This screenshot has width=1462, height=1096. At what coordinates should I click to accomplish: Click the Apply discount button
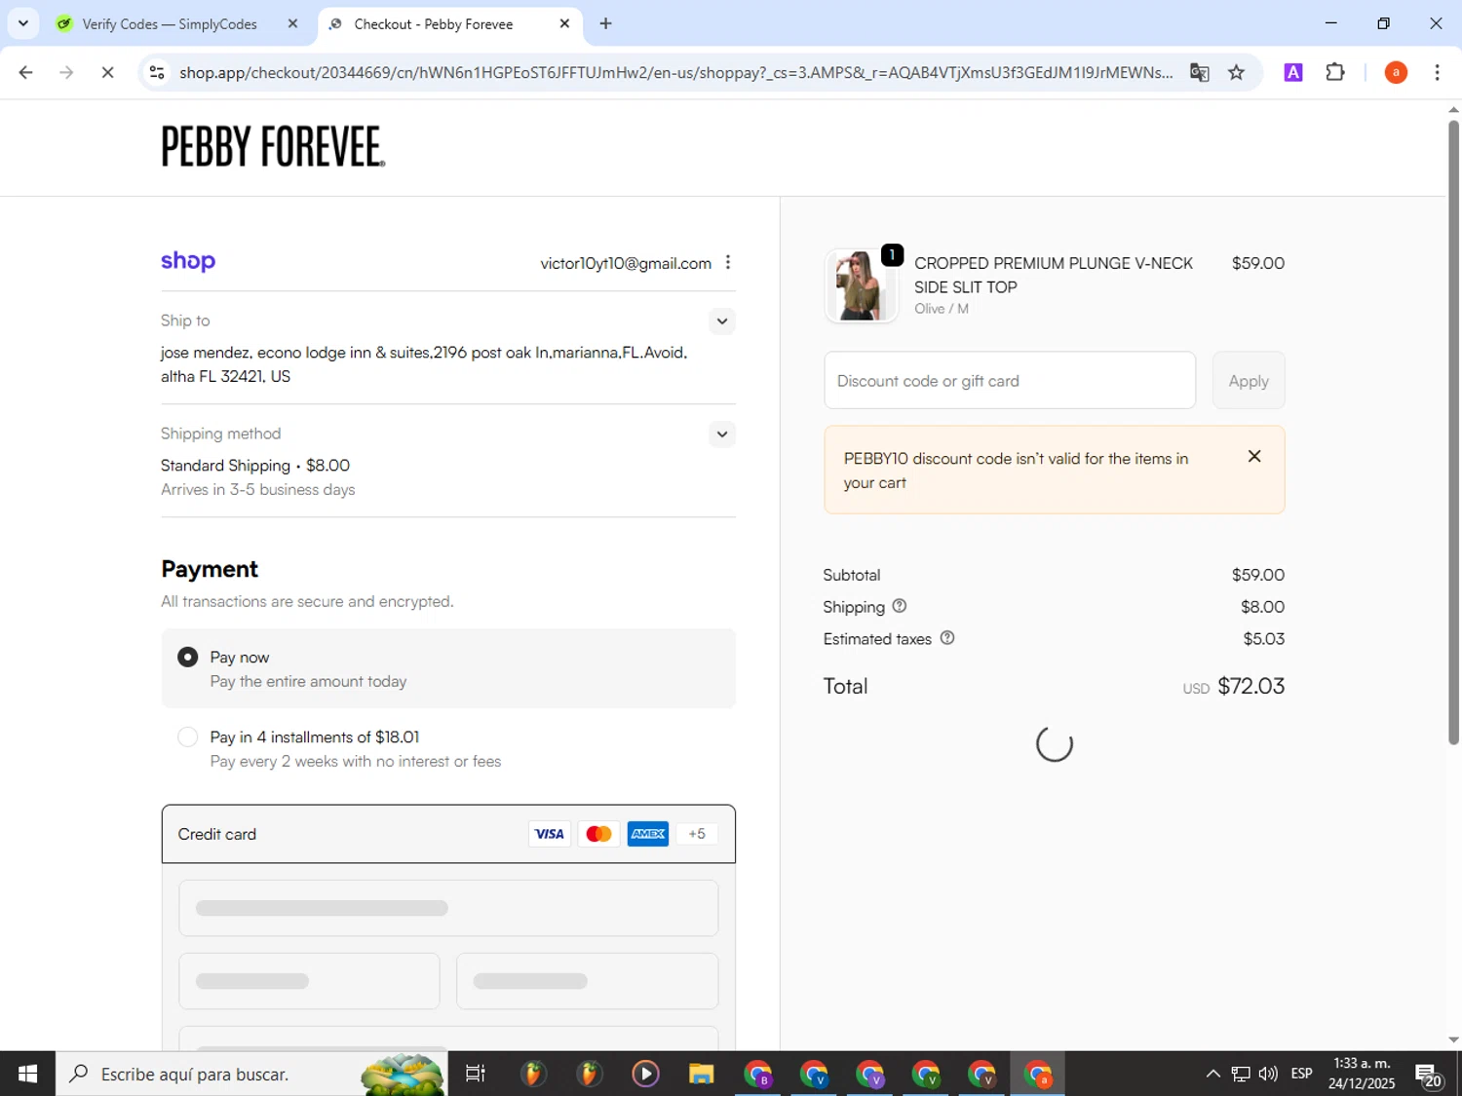point(1249,381)
